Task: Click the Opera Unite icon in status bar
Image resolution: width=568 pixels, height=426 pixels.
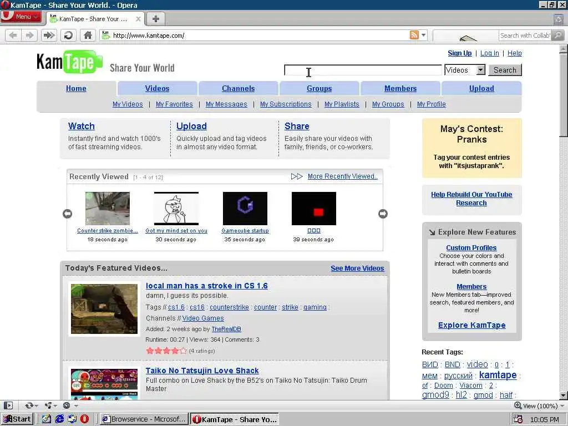Action: [x=49, y=405]
